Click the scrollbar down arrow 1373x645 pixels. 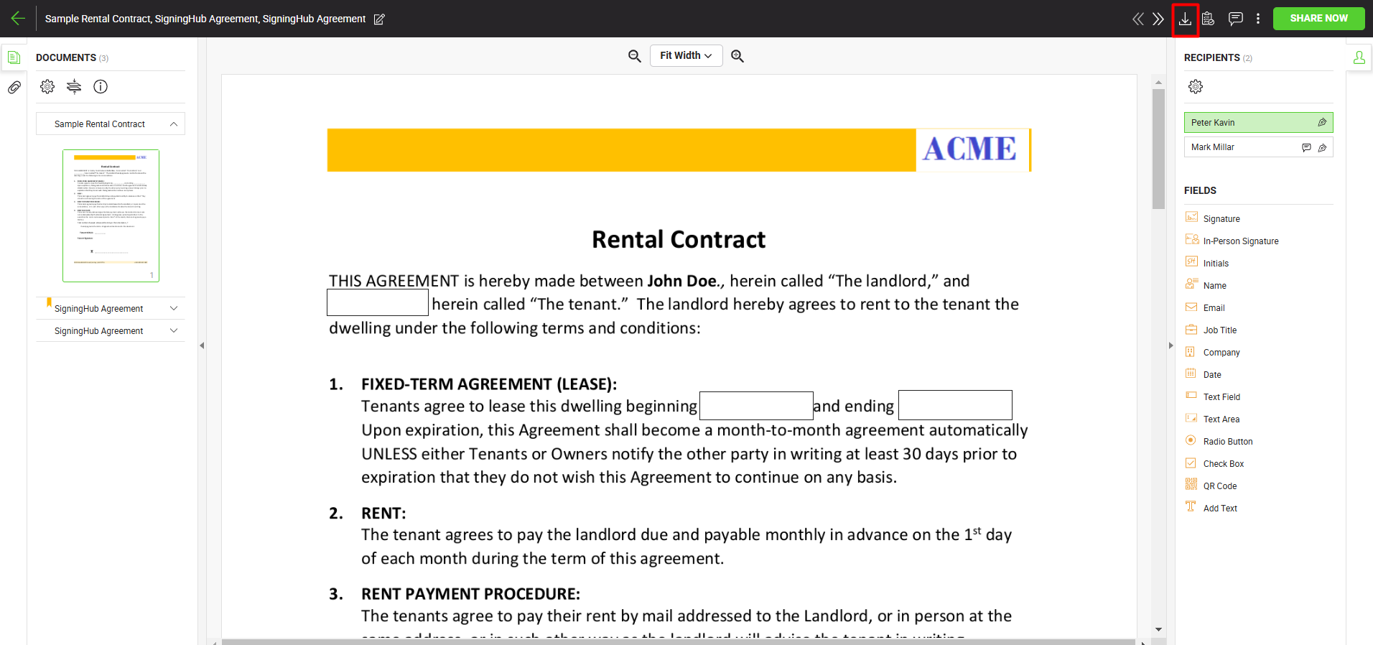point(1158,629)
